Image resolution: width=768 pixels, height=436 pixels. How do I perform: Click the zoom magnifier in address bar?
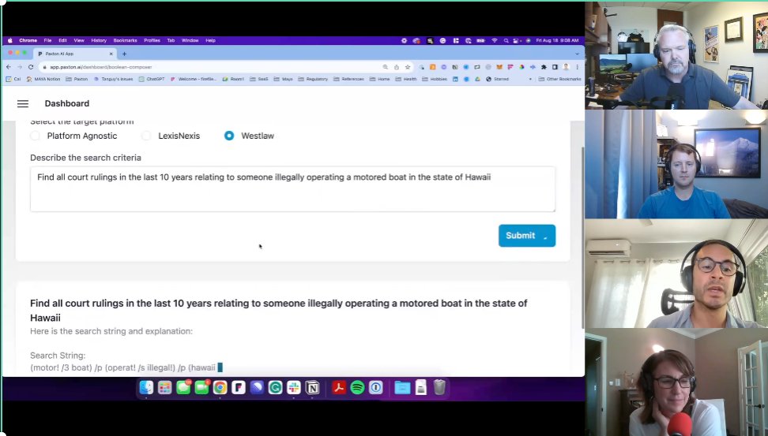[386, 67]
